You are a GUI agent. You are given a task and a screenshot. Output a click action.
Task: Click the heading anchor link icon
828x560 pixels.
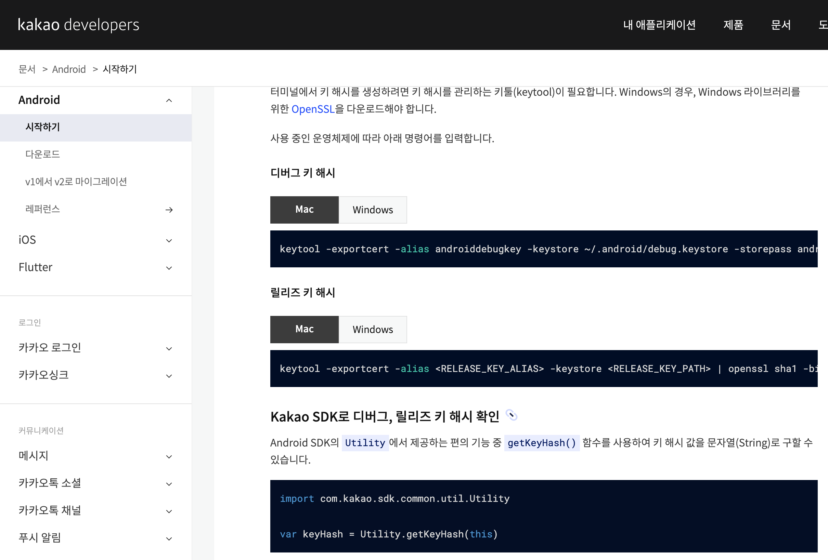[511, 415]
